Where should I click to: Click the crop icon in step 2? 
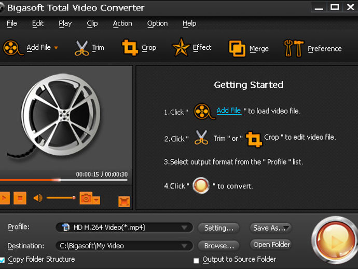(x=254, y=139)
